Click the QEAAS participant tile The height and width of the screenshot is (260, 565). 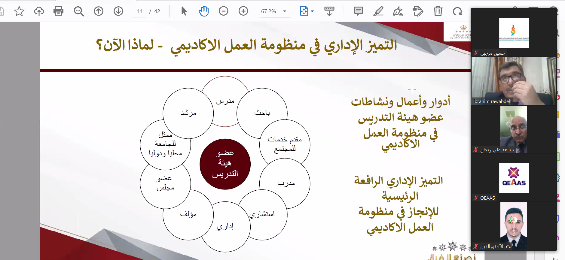[x=514, y=178]
